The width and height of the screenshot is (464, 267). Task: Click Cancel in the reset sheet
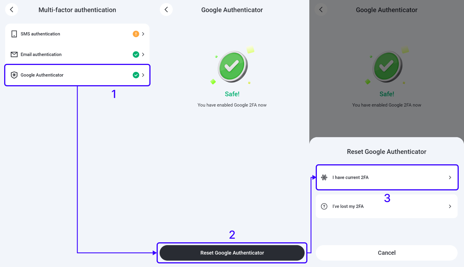tap(387, 253)
